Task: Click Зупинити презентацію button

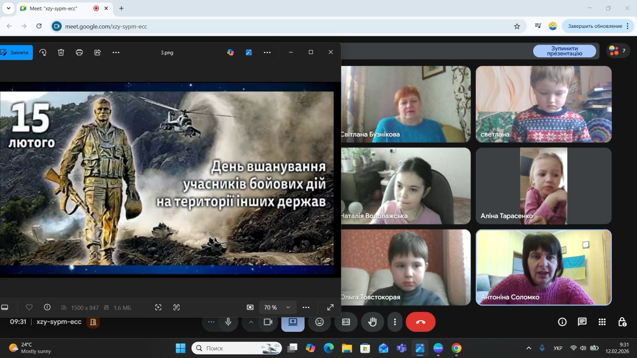Action: [564, 51]
